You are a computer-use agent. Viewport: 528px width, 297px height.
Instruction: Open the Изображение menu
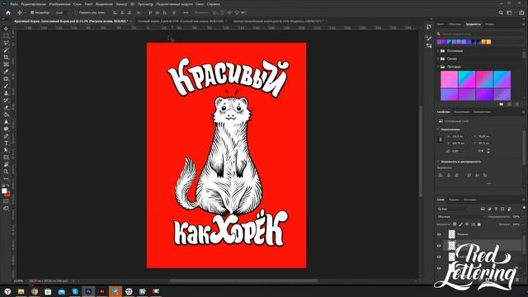point(59,4)
